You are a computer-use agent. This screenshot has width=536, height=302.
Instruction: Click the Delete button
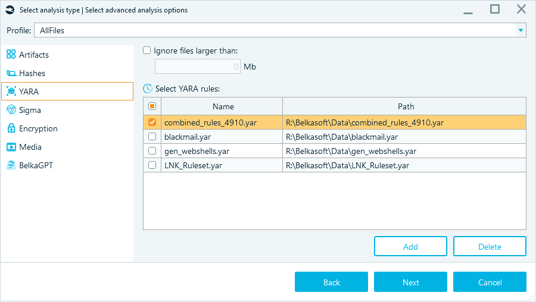[490, 246]
